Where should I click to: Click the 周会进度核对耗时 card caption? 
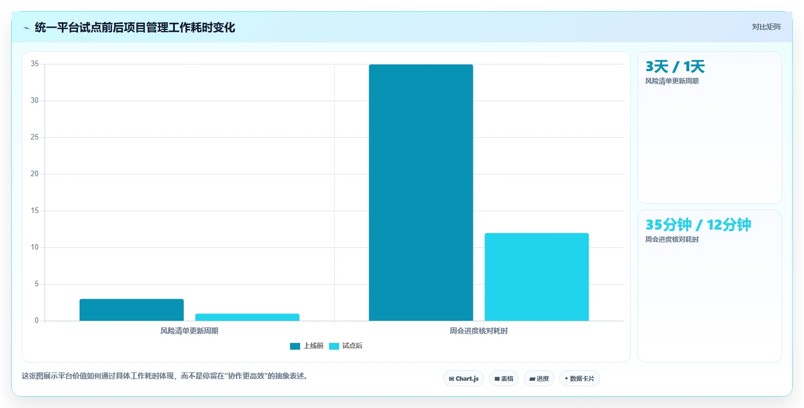point(672,240)
